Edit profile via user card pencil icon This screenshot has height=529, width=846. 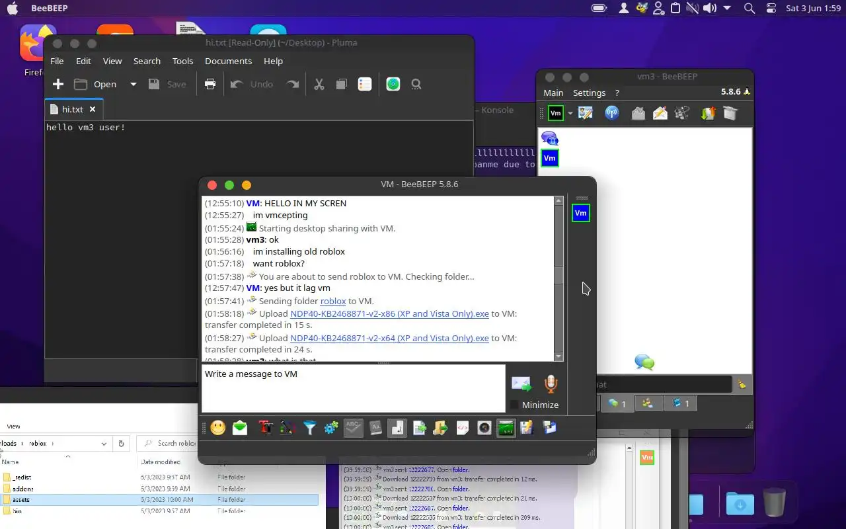[x=585, y=114]
